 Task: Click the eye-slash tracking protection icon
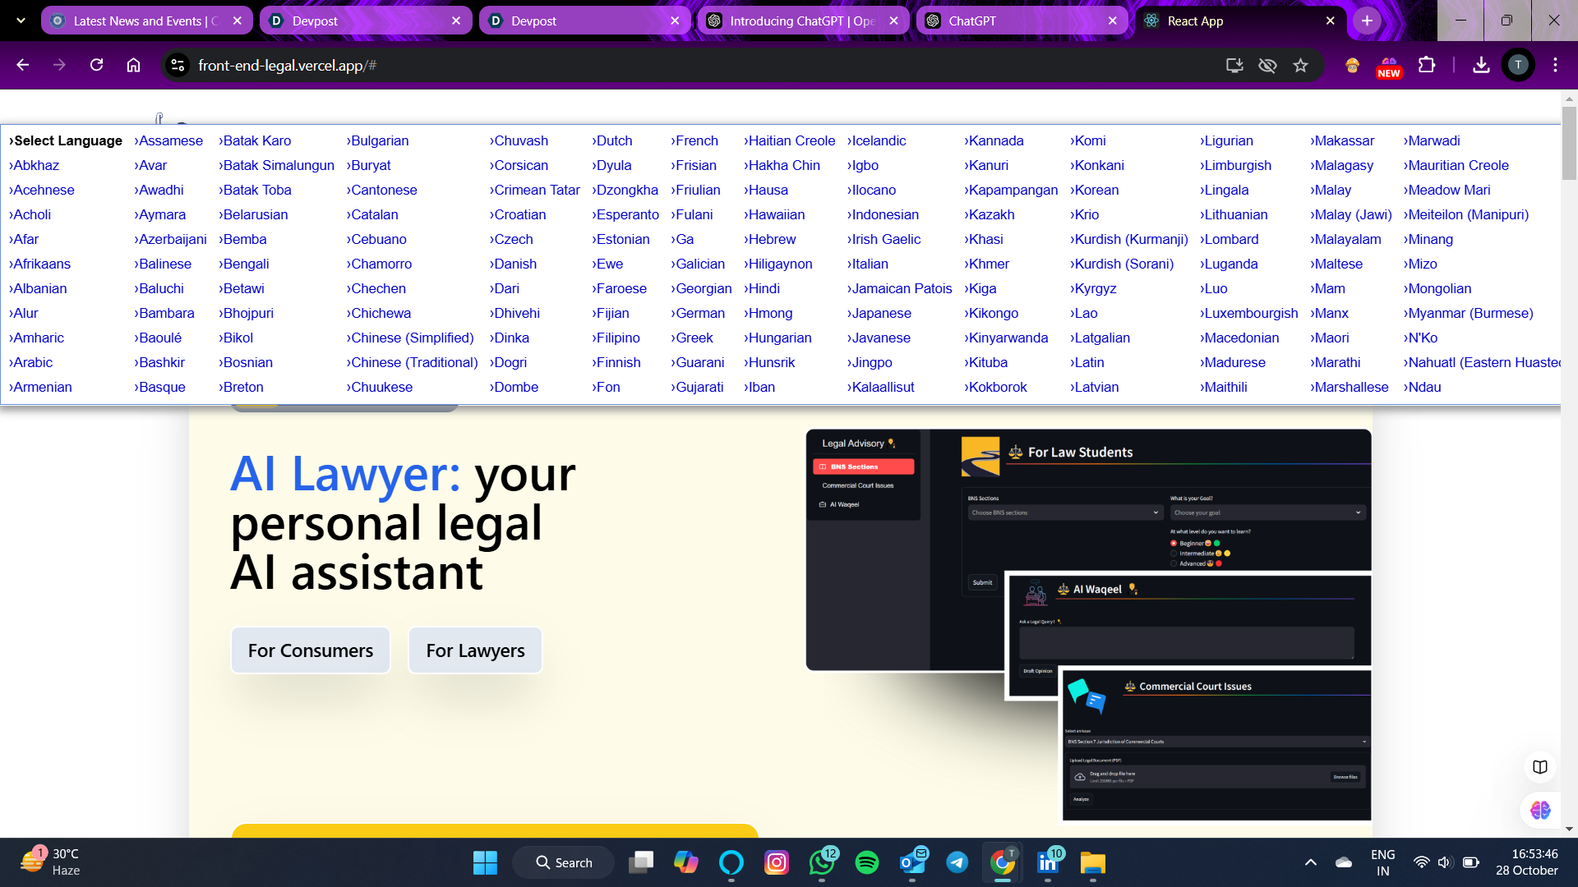pos(1267,65)
